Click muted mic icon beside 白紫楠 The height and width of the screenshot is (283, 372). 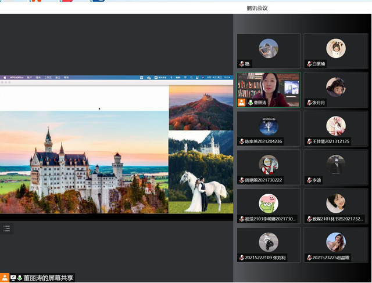coord(309,64)
